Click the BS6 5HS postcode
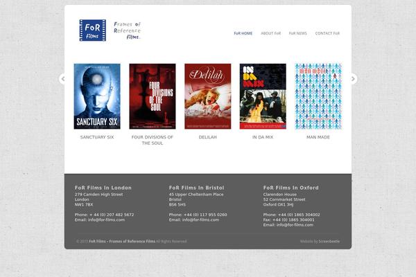The height and width of the screenshot is (277, 416). [177, 205]
